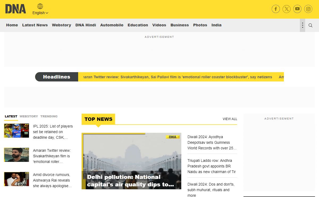Screen dimensions: 319x197
Task: Select the LATEST sidebar tab
Action: [x=11, y=116]
